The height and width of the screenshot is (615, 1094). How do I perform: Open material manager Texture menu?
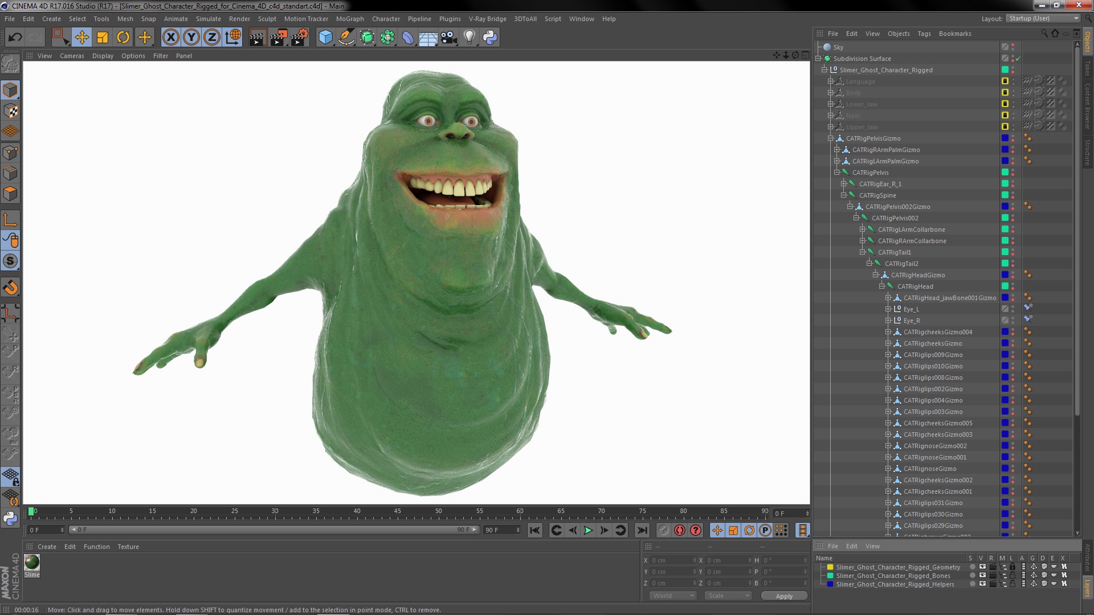pos(128,547)
